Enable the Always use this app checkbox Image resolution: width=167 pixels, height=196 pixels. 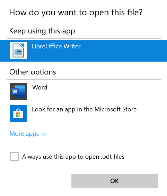click(14, 156)
